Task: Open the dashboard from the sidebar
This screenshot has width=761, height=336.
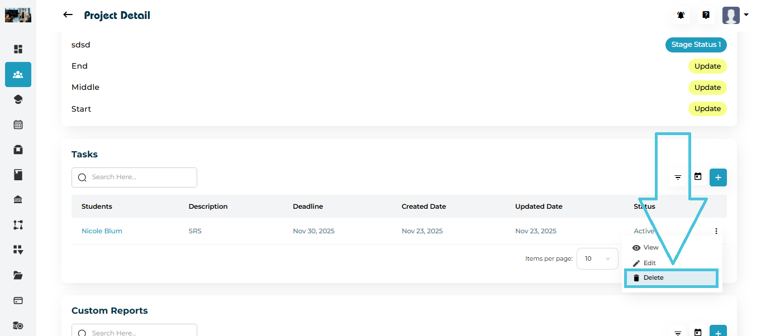Action: [x=18, y=49]
